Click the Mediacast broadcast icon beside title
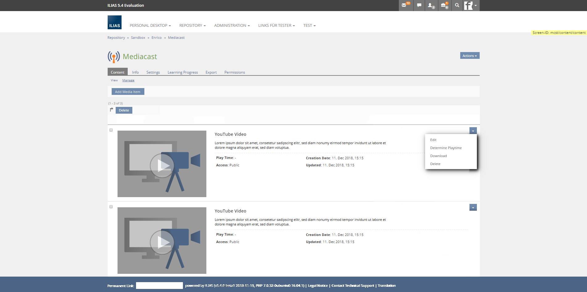587x292 pixels. [114, 57]
